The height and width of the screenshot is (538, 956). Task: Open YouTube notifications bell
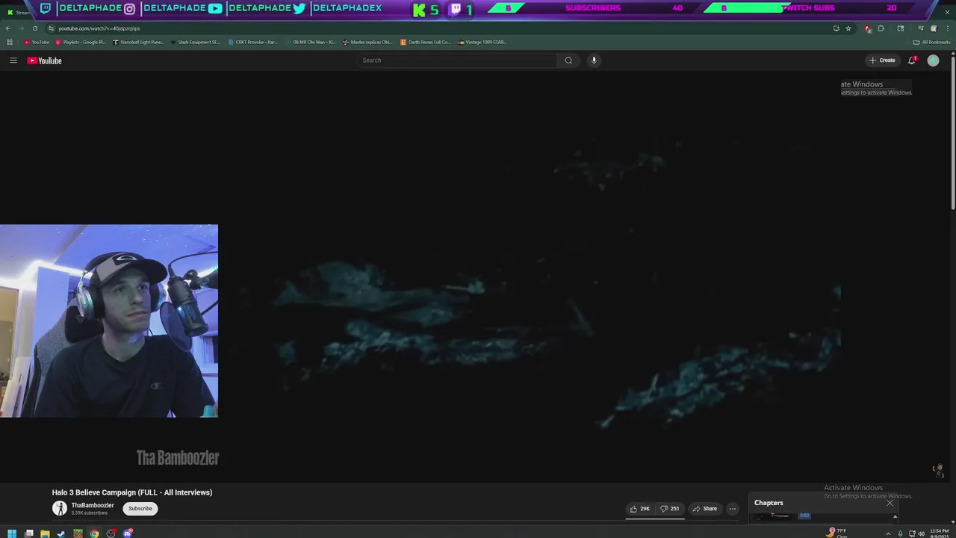pos(912,61)
